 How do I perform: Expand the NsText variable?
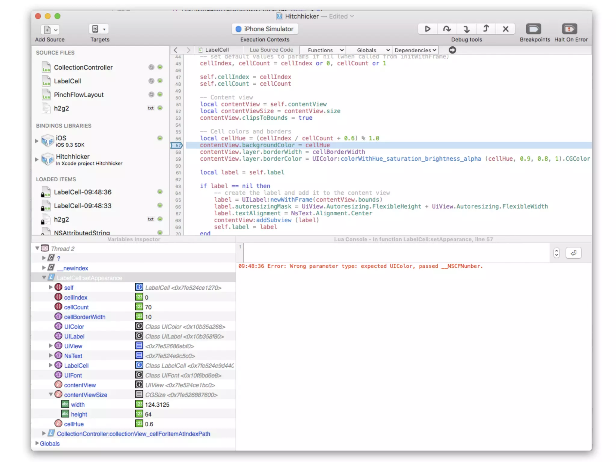tap(51, 355)
